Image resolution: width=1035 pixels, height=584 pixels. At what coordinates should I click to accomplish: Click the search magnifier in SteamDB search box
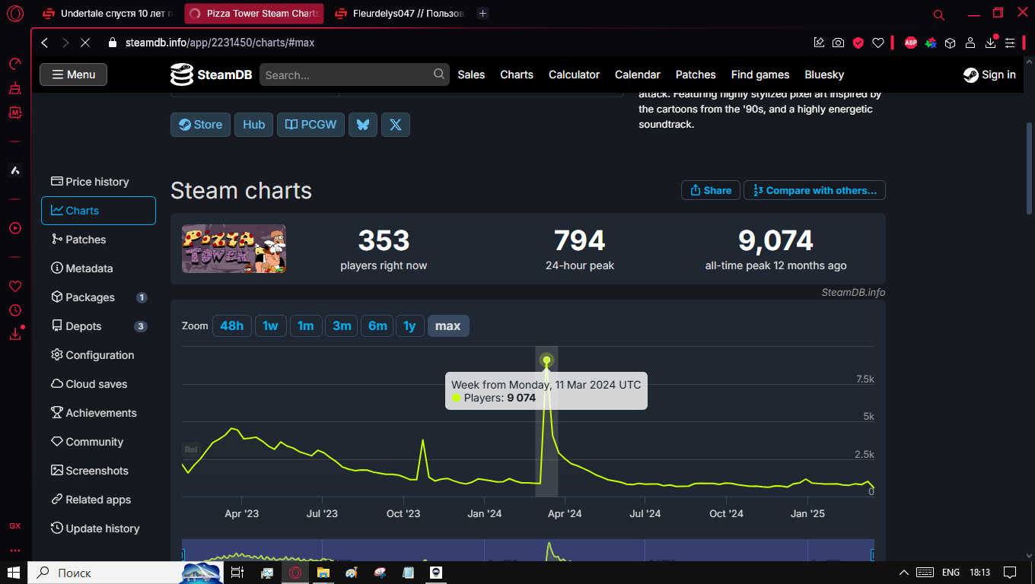point(439,74)
